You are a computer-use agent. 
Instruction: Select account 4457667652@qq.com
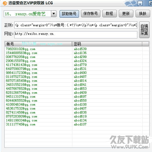21,89
